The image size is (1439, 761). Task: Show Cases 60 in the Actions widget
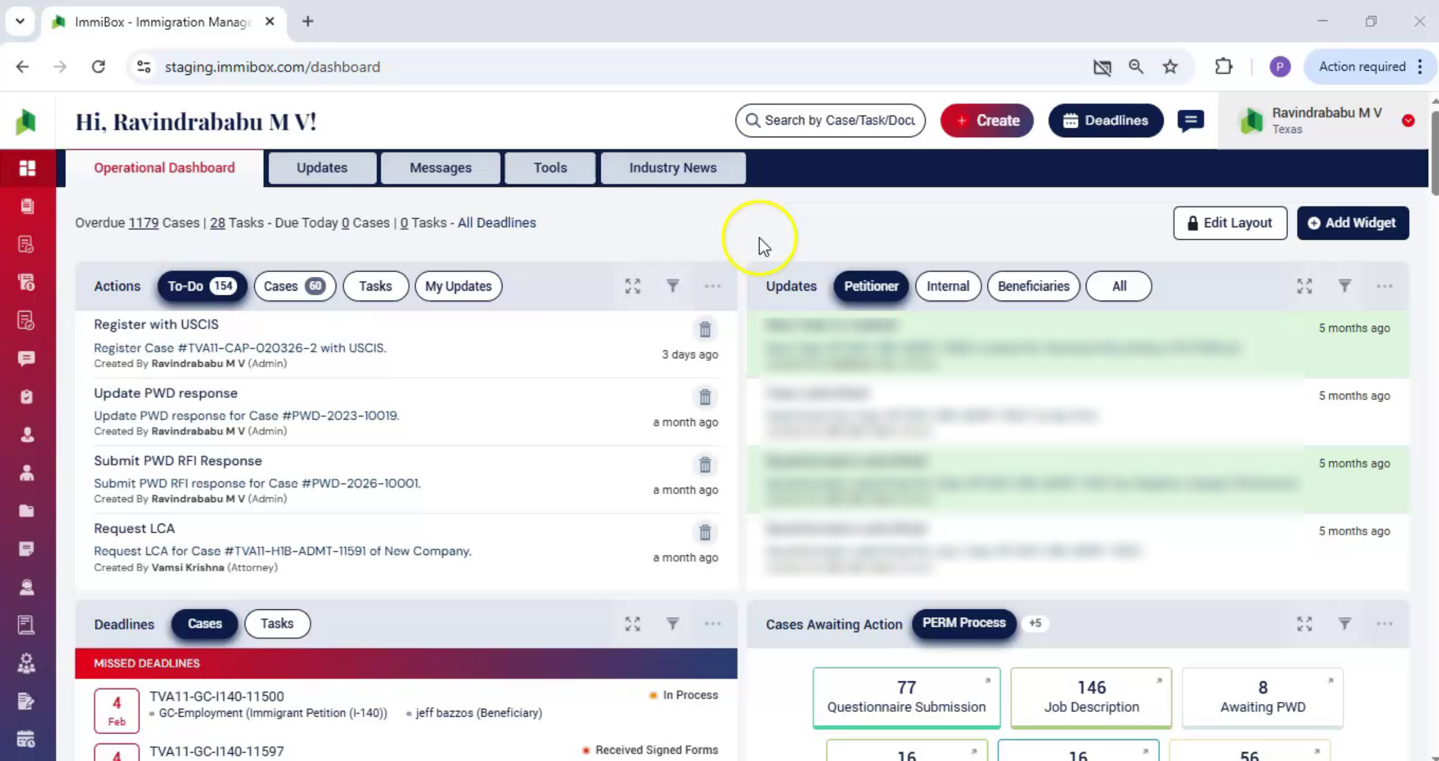[294, 286]
